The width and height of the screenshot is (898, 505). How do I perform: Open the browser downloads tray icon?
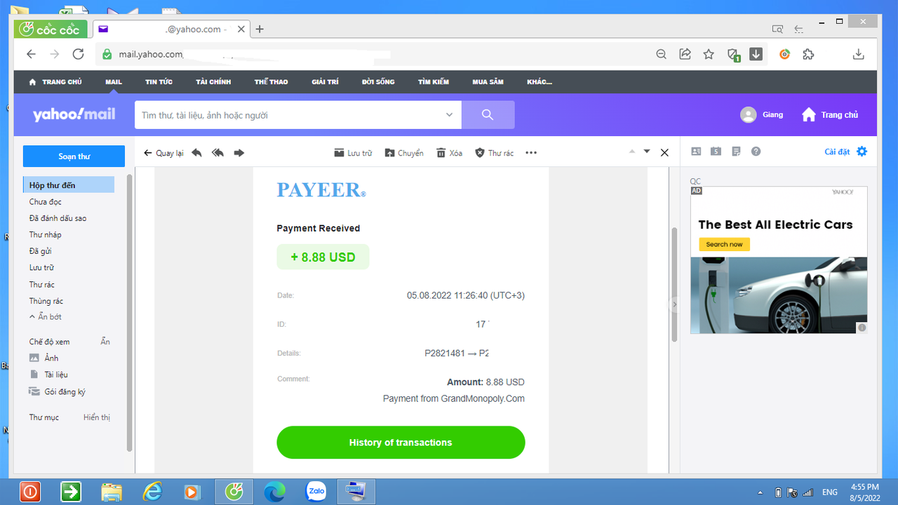pos(858,54)
